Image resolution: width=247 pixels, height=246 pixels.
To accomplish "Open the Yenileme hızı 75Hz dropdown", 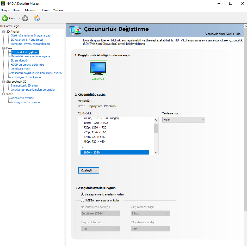I will pyautogui.click(x=184, y=120).
